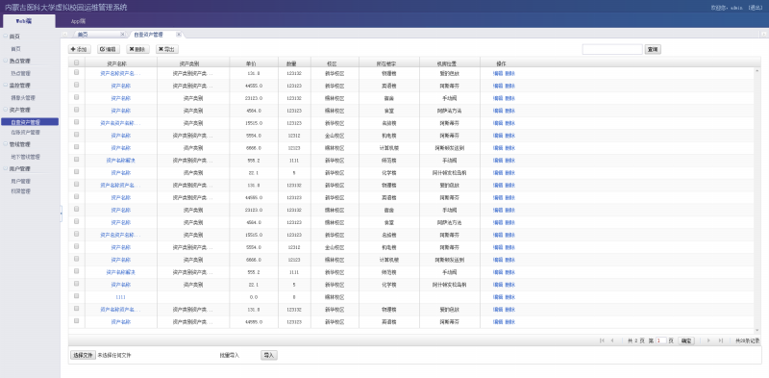Click the right tab-strip scroll arrow
The image size is (769, 378).
point(764,35)
